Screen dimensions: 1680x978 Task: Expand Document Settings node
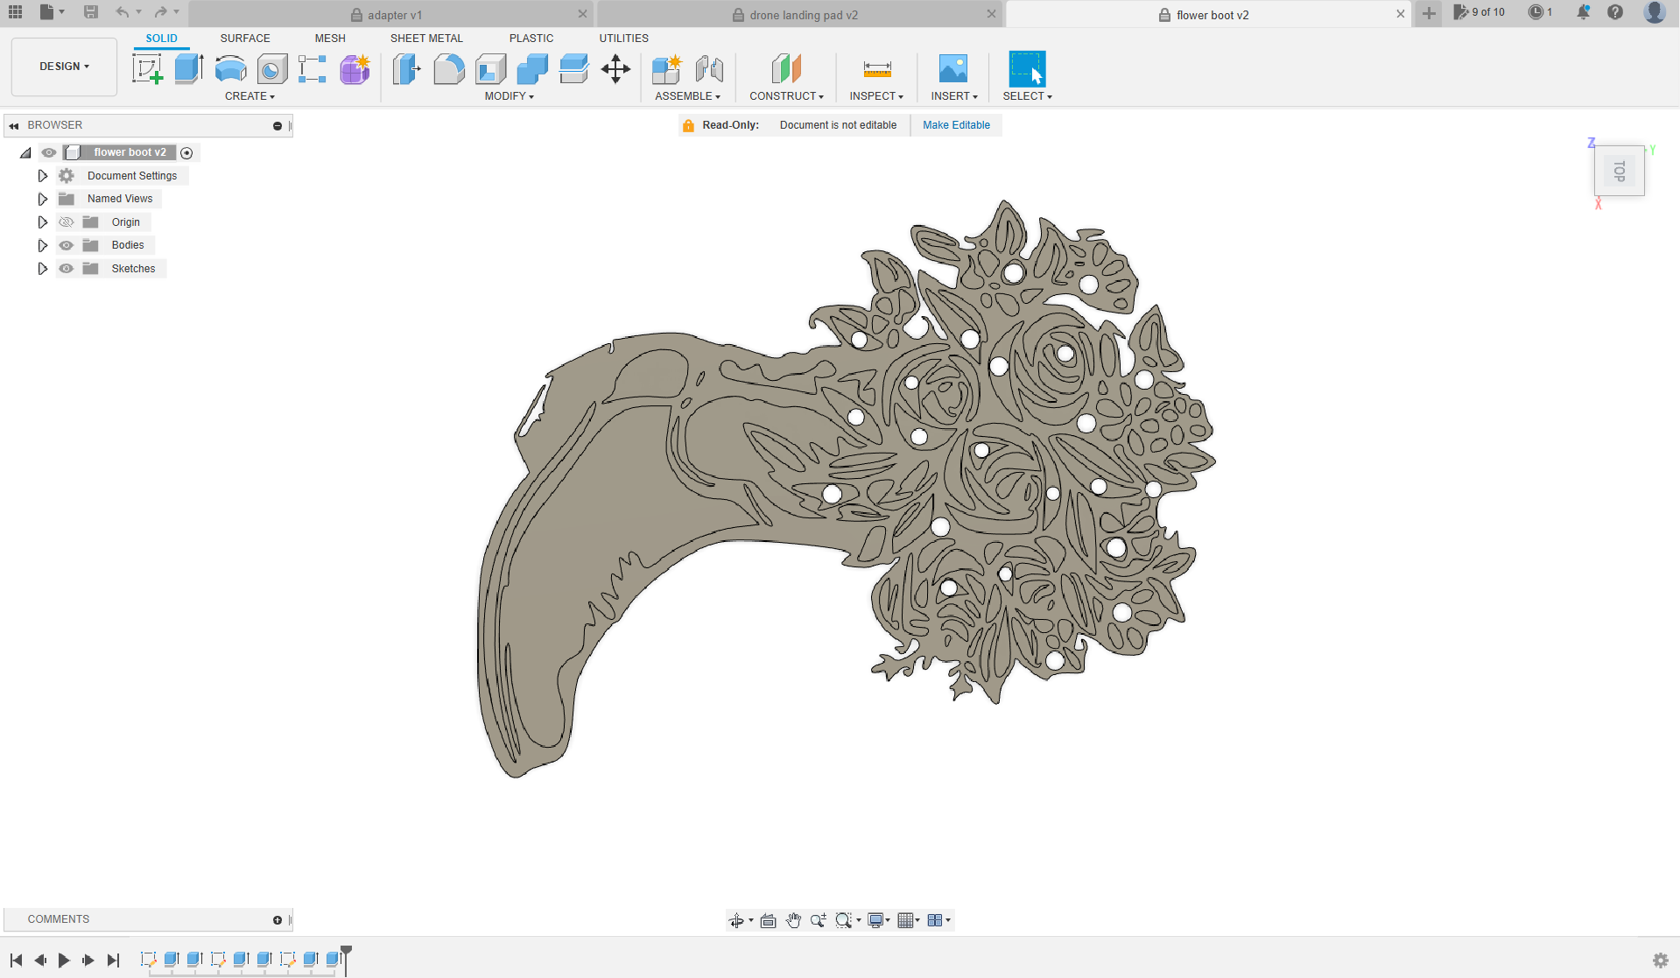pos(42,176)
